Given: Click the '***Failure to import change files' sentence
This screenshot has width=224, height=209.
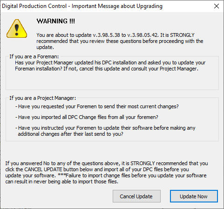Looking at the screenshot, I should pos(132,175).
